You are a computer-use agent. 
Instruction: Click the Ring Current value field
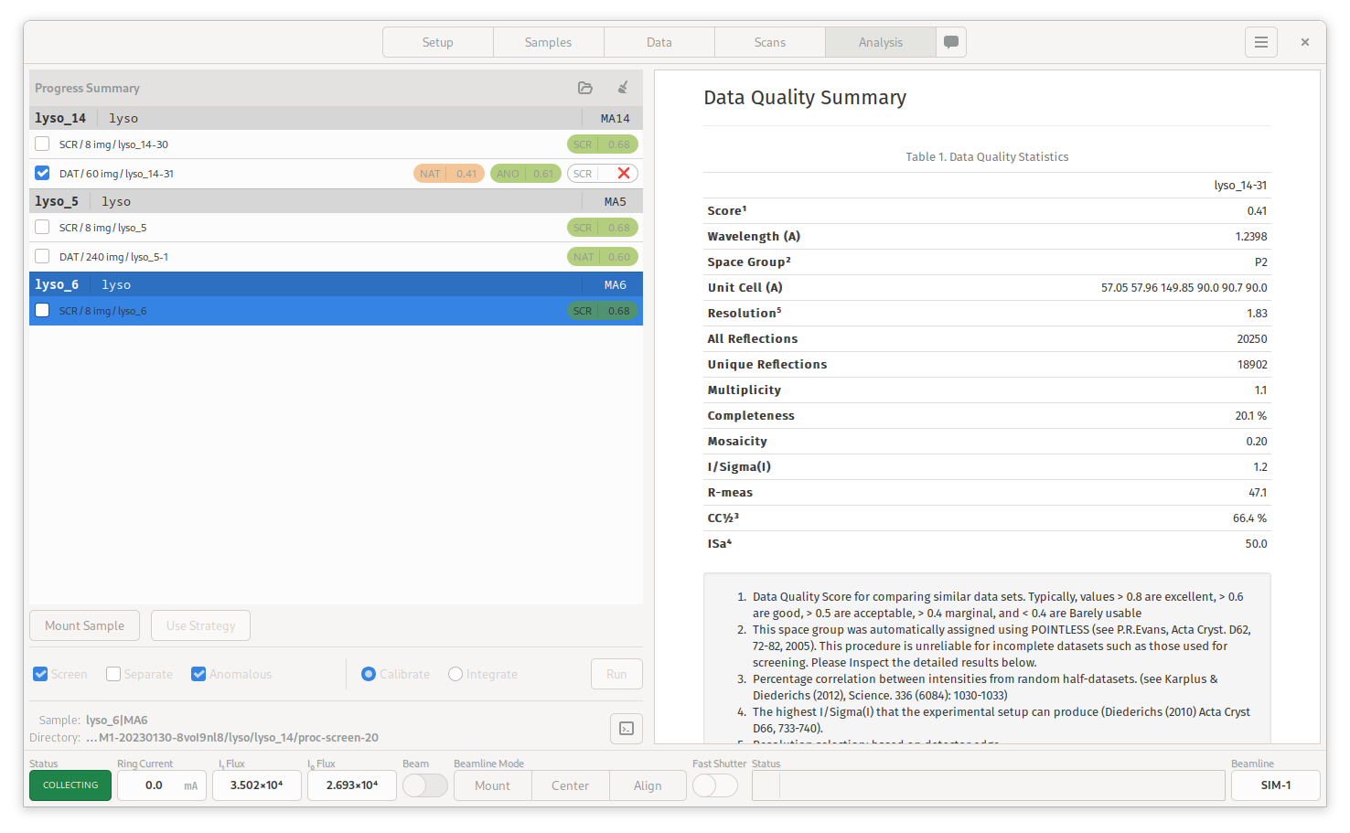point(162,785)
